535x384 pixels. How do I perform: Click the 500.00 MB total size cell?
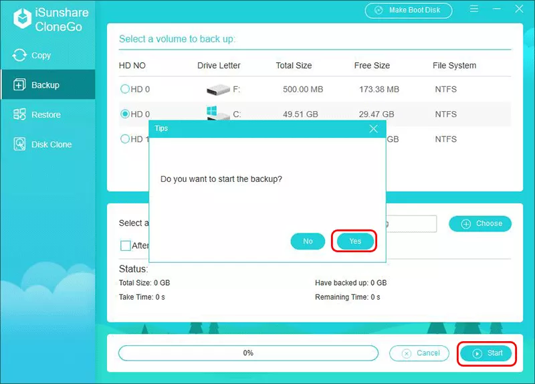303,90
